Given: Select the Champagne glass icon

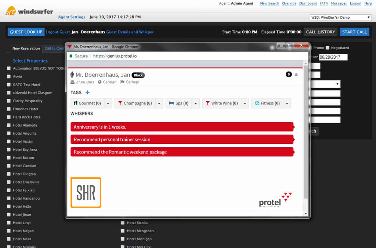Looking at the screenshot, I should (x=121, y=103).
